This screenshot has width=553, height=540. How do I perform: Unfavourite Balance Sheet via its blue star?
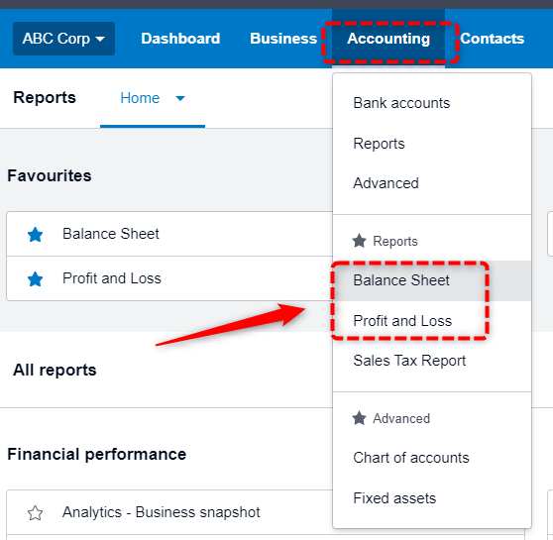pos(36,235)
